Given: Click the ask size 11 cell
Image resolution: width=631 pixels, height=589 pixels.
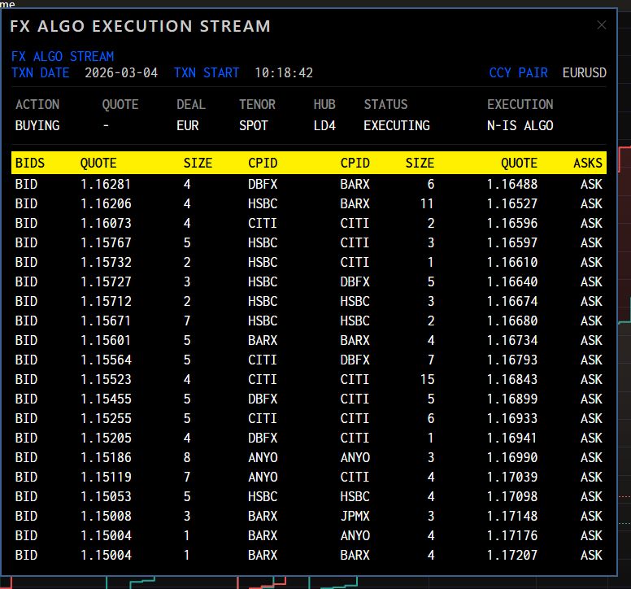Looking at the screenshot, I should 427,204.
